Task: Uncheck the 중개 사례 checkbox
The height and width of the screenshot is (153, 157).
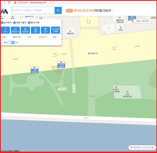Action: (x=29, y=23)
